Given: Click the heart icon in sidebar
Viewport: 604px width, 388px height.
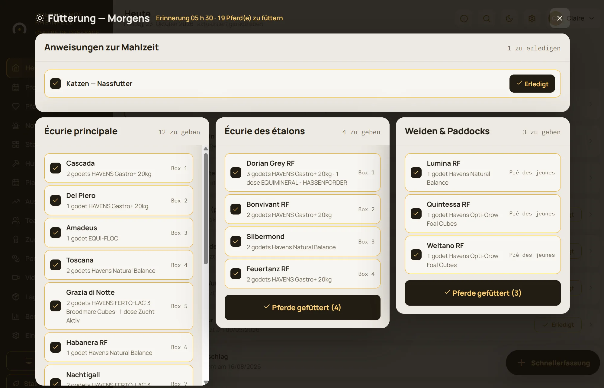Looking at the screenshot, I should (16, 106).
